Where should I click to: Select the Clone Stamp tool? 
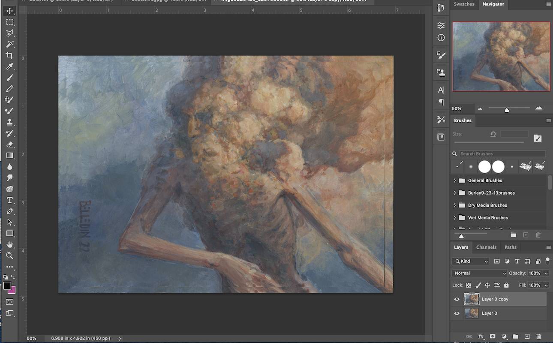(9, 122)
